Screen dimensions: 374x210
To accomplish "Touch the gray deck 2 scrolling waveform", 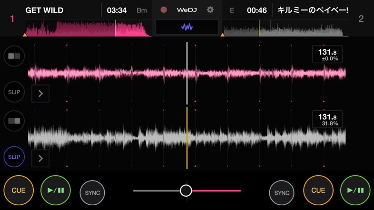I will [x=187, y=138].
